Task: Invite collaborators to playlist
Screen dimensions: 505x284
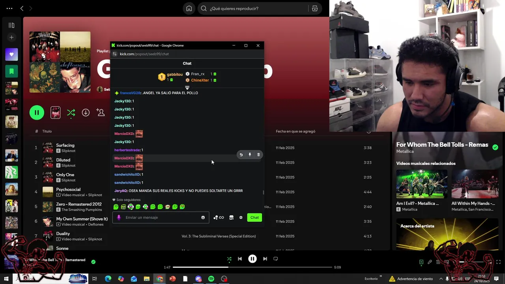Action: [101, 113]
